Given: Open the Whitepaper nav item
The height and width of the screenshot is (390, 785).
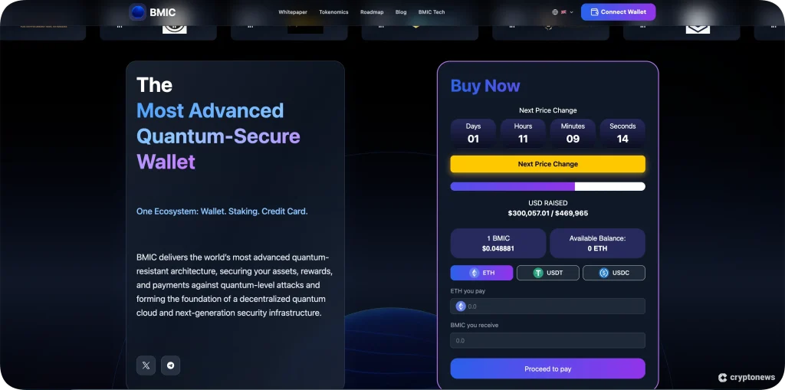Looking at the screenshot, I should [293, 12].
